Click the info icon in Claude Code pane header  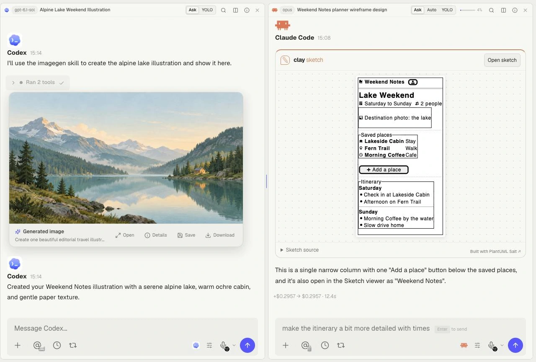(515, 10)
